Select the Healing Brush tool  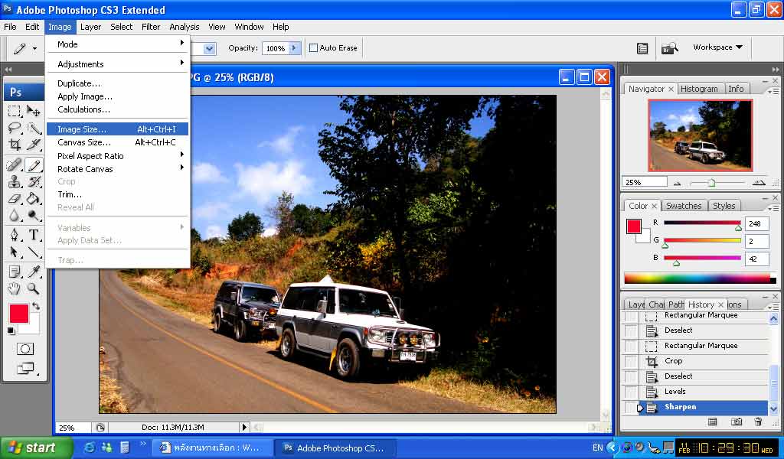(x=15, y=164)
